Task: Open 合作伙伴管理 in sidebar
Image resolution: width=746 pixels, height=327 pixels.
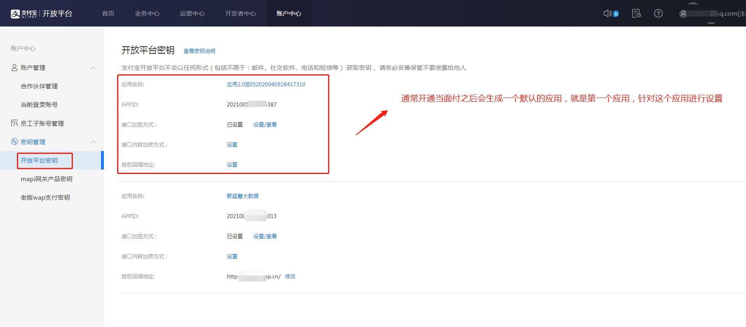Action: 39,86
